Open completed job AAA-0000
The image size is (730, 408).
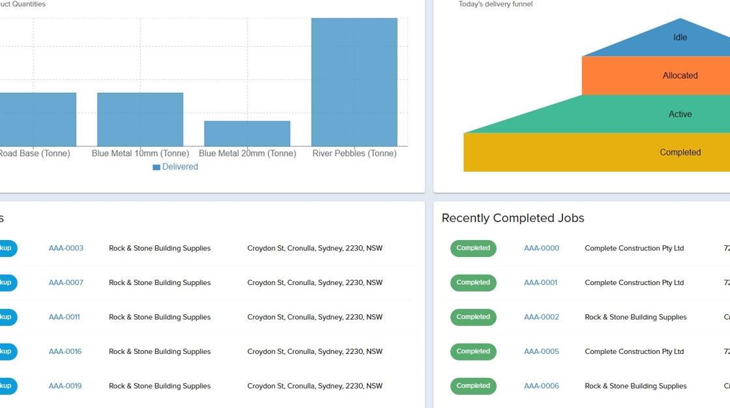[x=541, y=248]
